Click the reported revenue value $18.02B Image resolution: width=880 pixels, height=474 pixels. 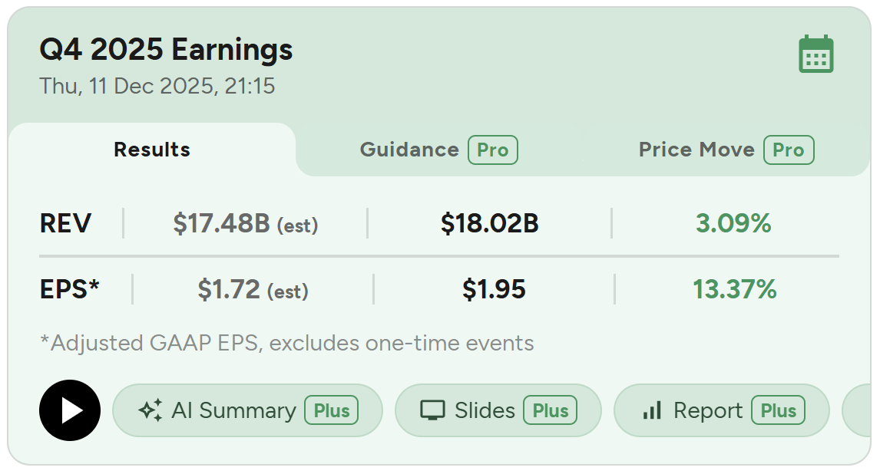coord(490,223)
